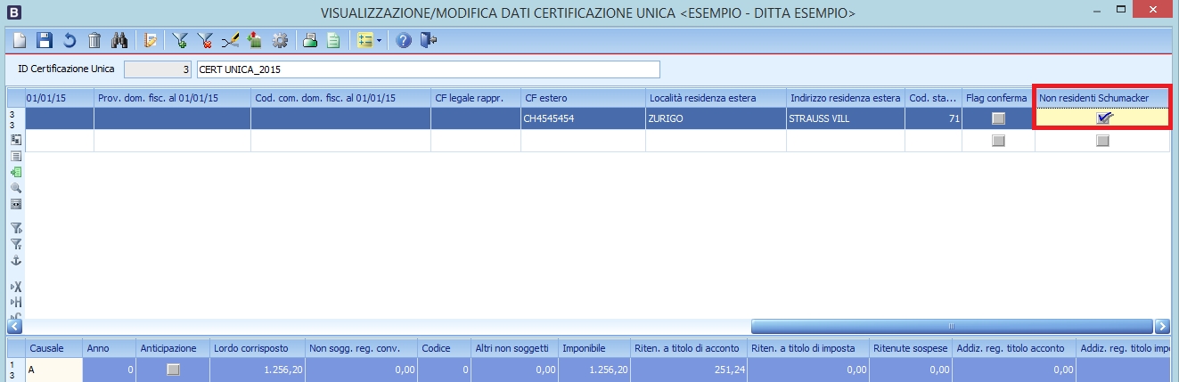Open settings with the gray gear icon

280,40
